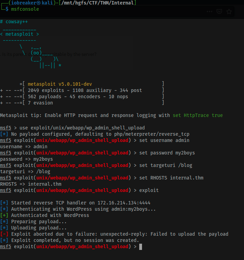Click the line "562 payloads - 45 encoders - 10 nops"

[x=78, y=97]
